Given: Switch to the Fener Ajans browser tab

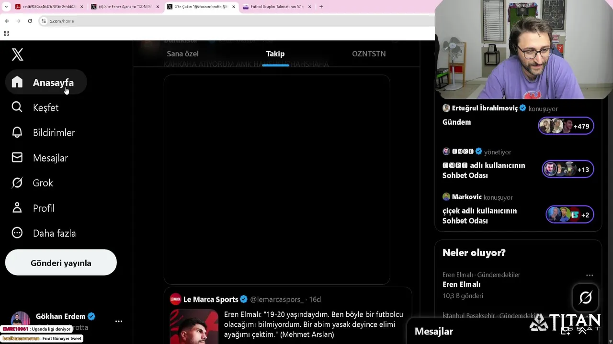Looking at the screenshot, I should point(125,7).
